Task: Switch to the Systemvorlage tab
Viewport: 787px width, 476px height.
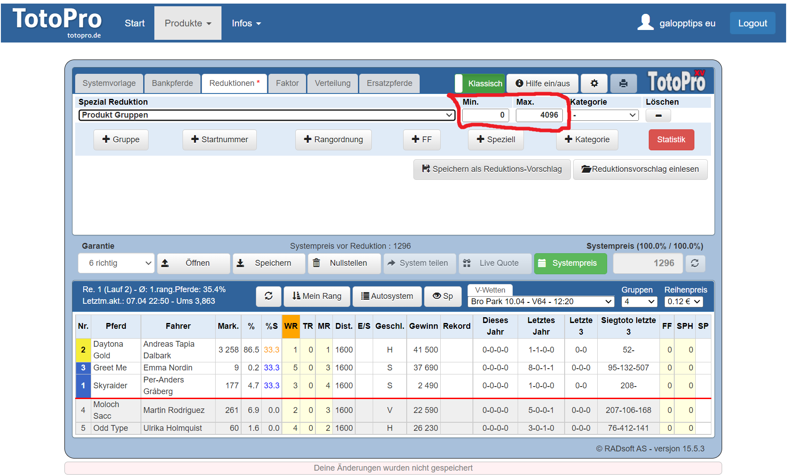Action: point(109,83)
